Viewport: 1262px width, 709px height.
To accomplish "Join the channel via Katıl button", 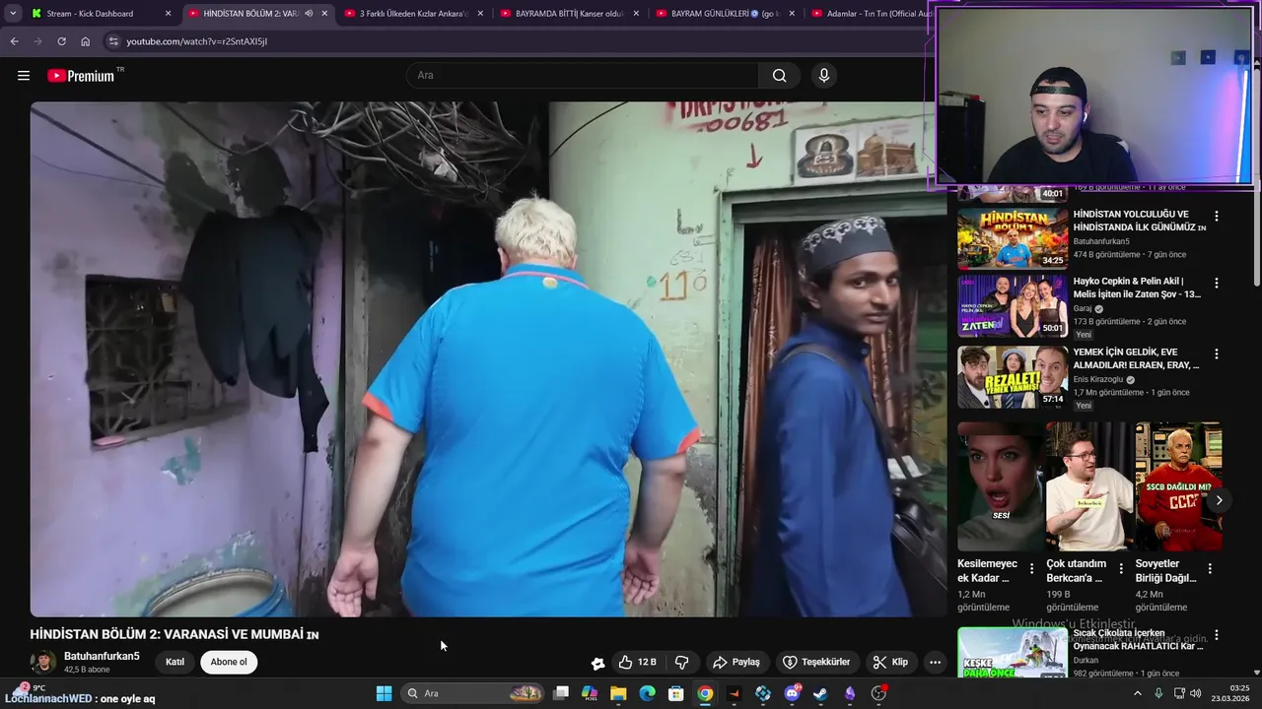I will click(x=175, y=662).
